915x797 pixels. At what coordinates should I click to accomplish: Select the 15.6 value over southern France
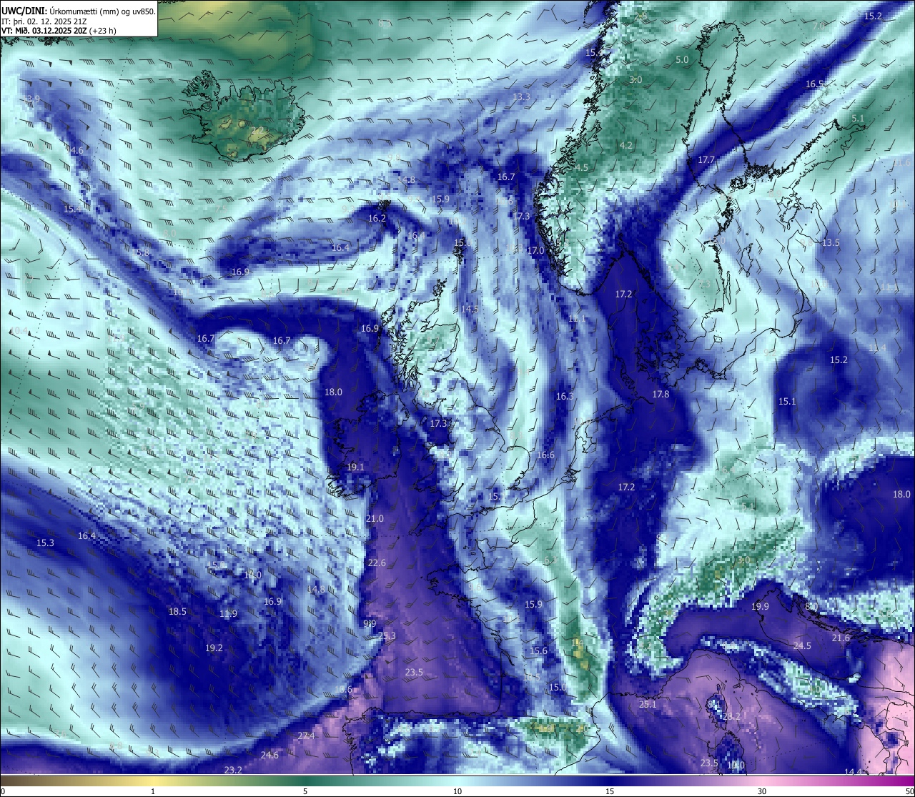[x=539, y=650]
